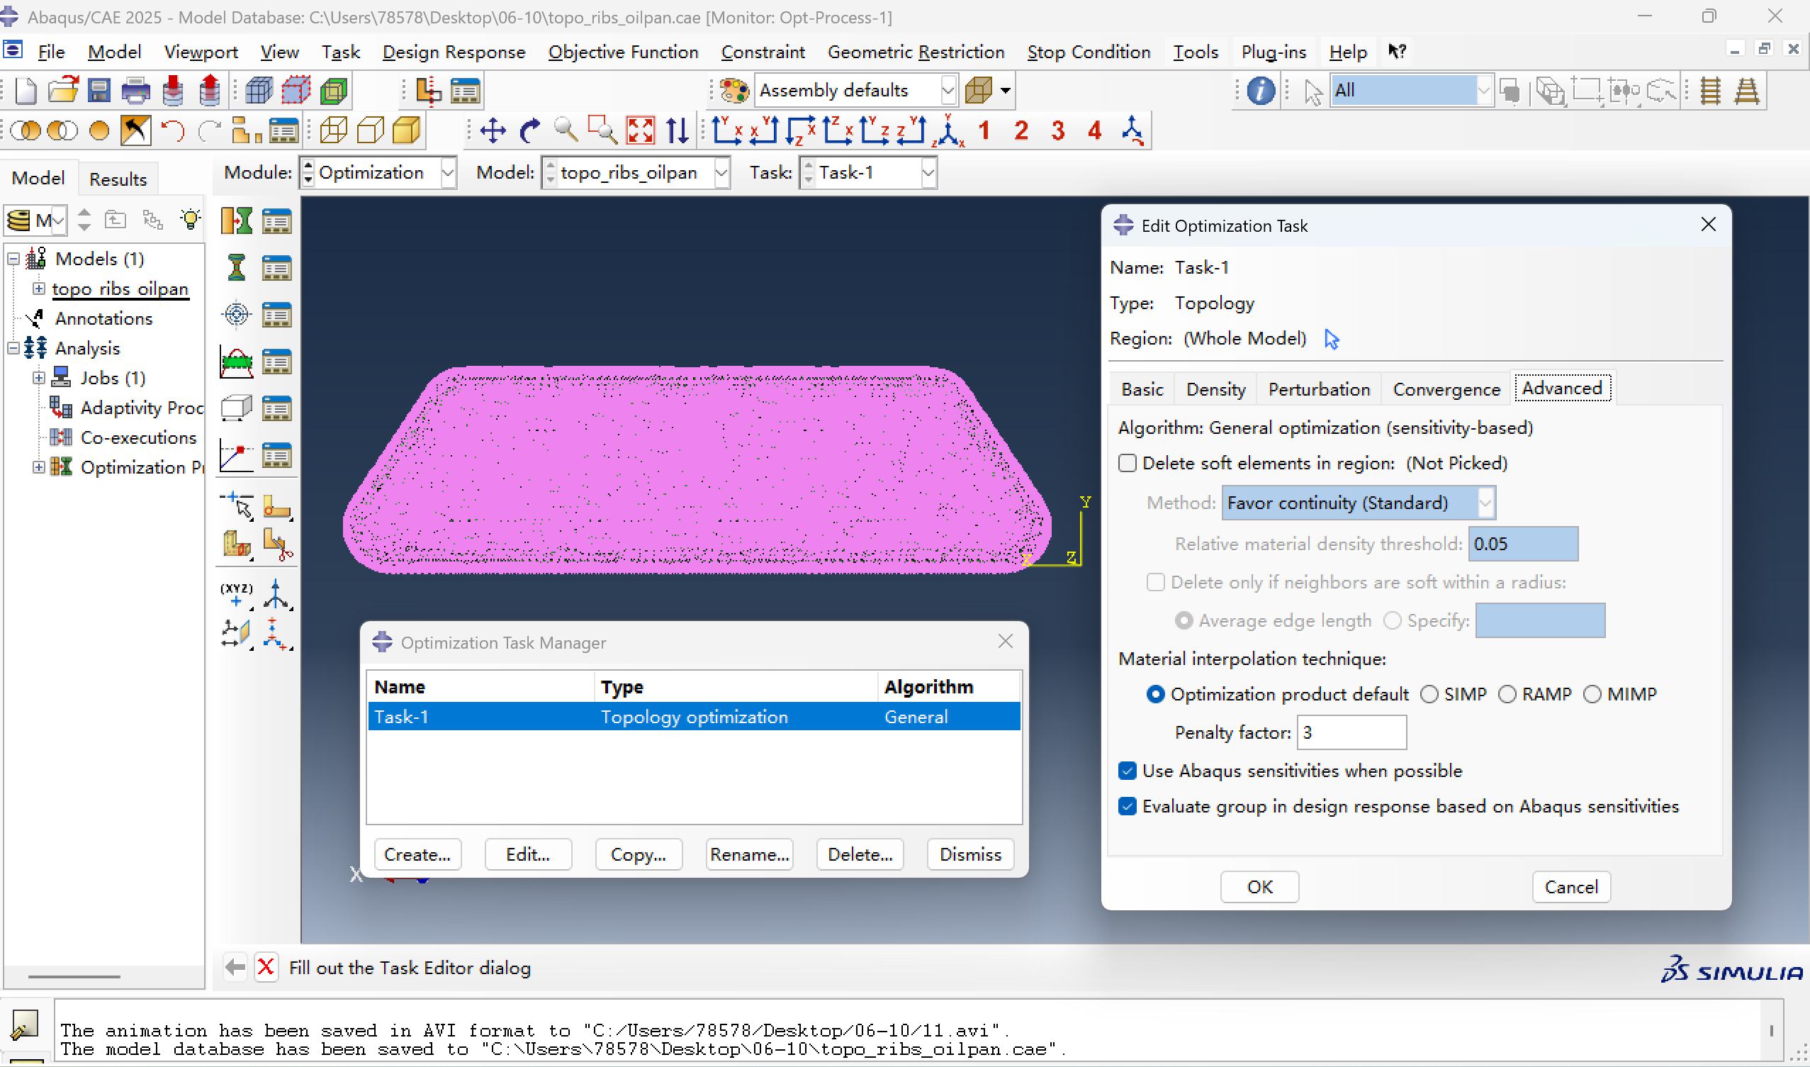Click Cancel in Edit Optimization Task
1810x1067 pixels.
(x=1570, y=887)
